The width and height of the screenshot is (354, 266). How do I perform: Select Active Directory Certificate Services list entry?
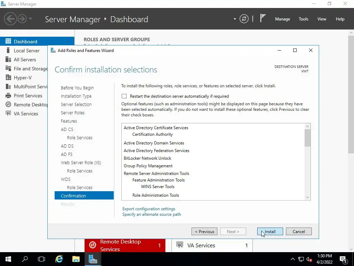pyautogui.click(x=156, y=127)
